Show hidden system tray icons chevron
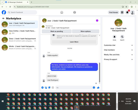Viewport: 138px width, 110px height. click(119, 101)
